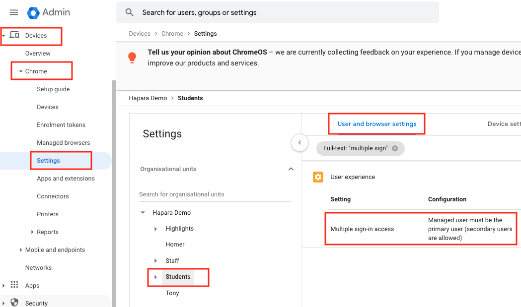Click Devices in the breadcrumb
This screenshot has height=307, width=521.
pos(140,34)
